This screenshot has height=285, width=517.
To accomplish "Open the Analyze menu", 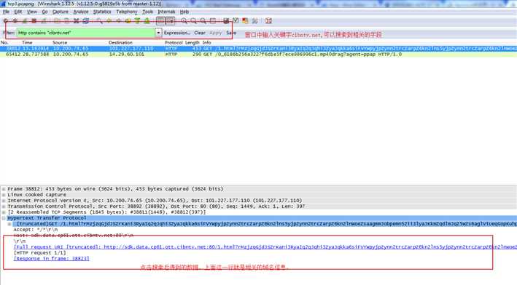I will [x=81, y=12].
